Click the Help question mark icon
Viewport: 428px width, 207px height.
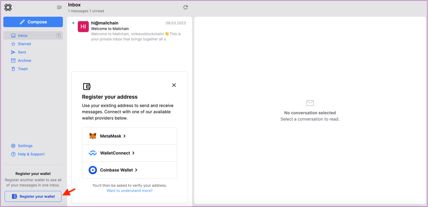click(13, 154)
